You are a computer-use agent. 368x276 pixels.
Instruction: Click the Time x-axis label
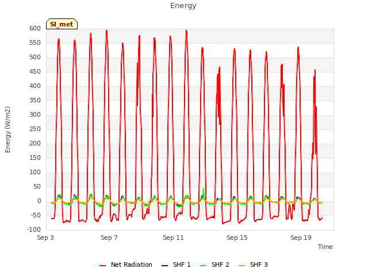coord(325,247)
